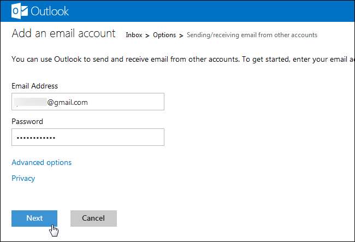This screenshot has height=242, width=355.
Task: Click the arrow separator after Options
Action: 181,35
